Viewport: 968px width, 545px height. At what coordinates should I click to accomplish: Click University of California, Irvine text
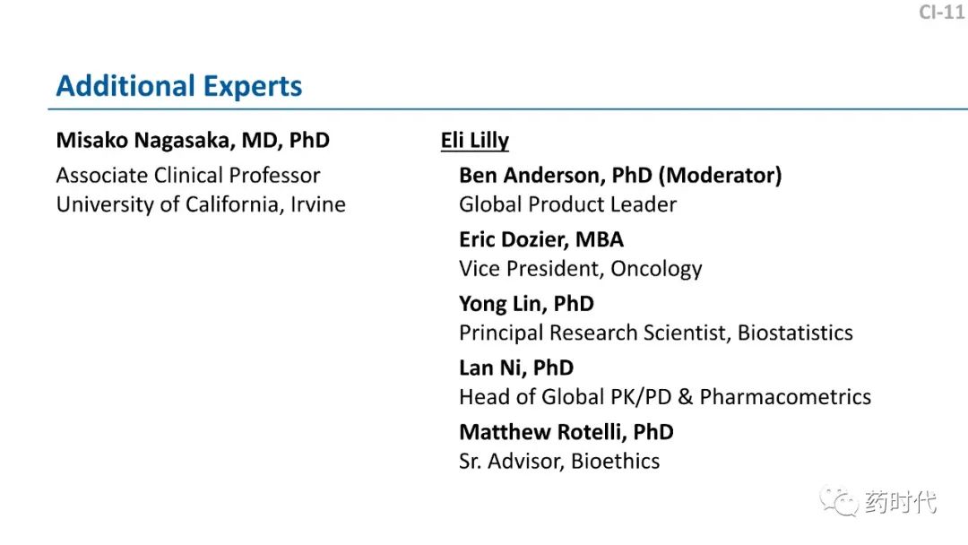click(201, 205)
